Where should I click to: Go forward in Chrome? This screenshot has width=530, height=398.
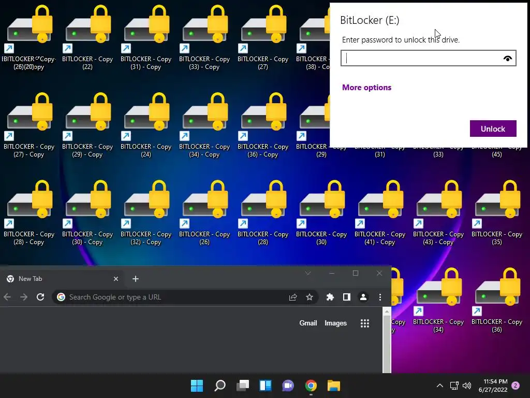point(24,297)
